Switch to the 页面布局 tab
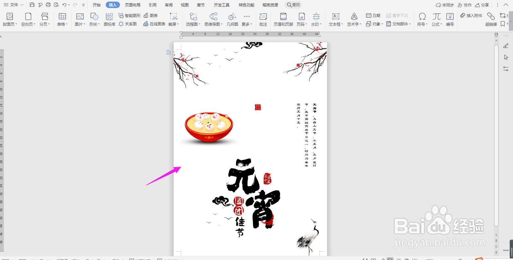Screen dimensions: 513x260 (133, 5)
